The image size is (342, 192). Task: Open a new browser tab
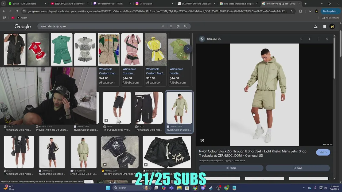click(x=305, y=4)
